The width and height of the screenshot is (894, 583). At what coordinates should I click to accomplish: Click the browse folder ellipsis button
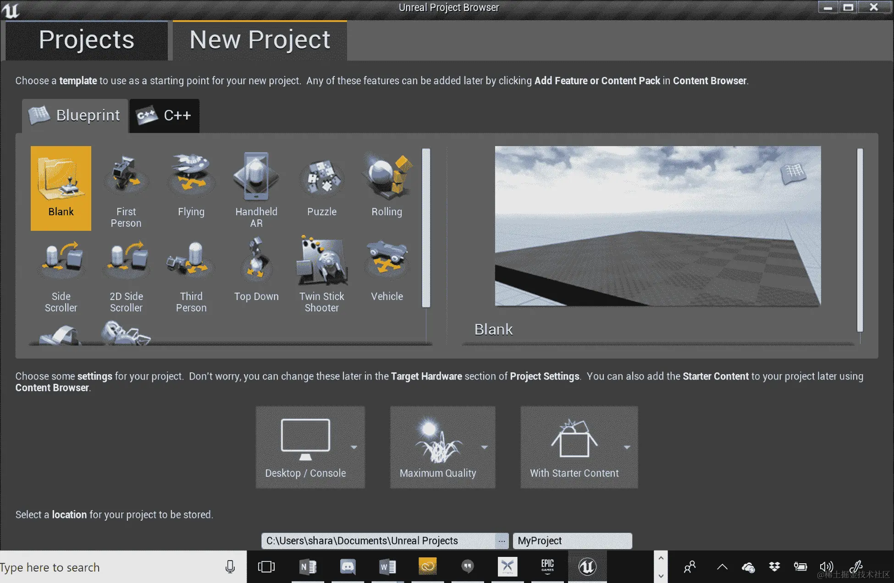pyautogui.click(x=502, y=541)
